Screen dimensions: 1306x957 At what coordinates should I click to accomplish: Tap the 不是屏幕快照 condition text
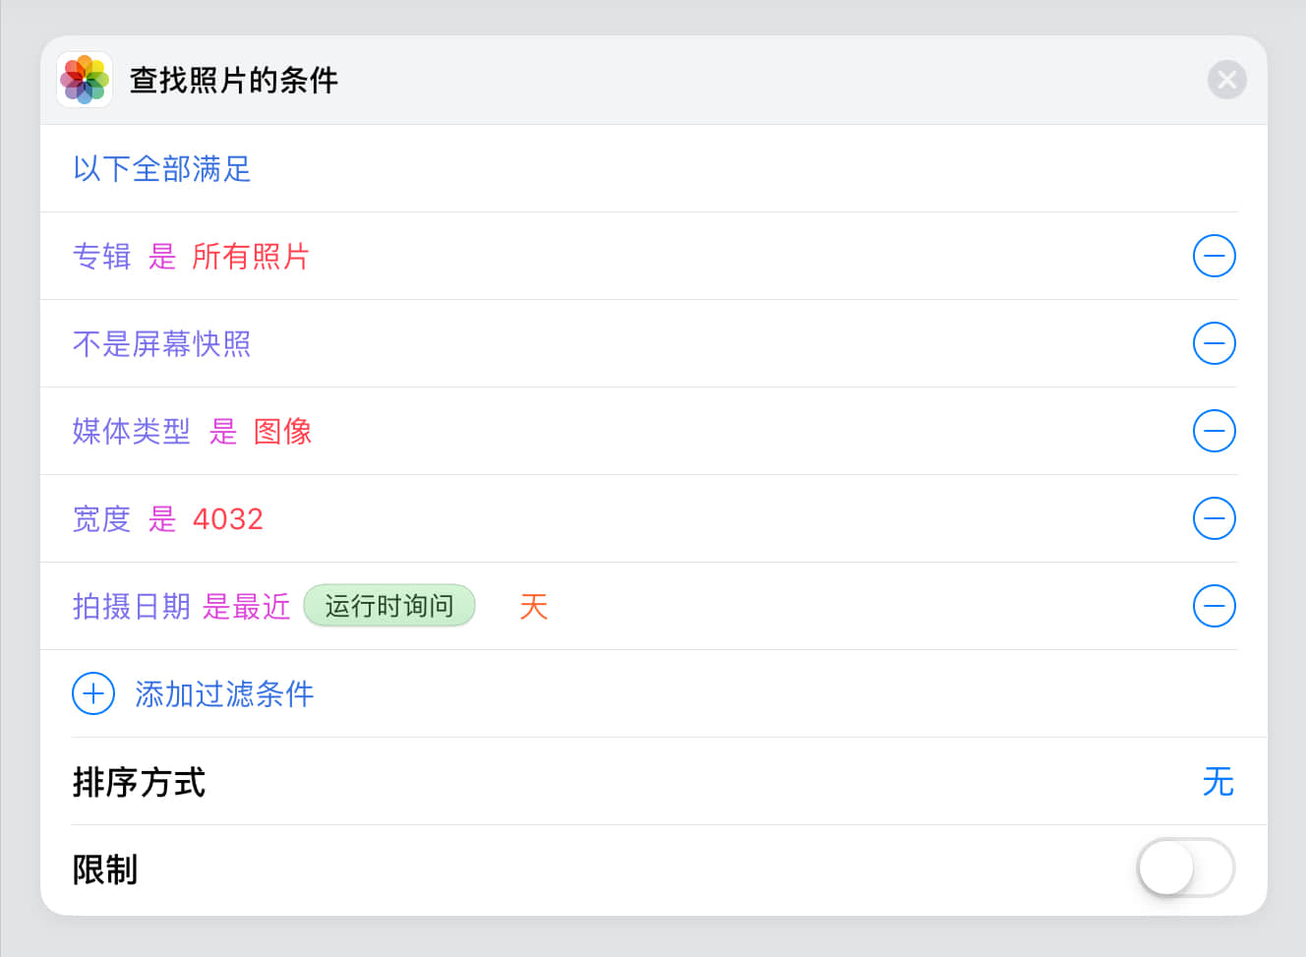point(162,344)
